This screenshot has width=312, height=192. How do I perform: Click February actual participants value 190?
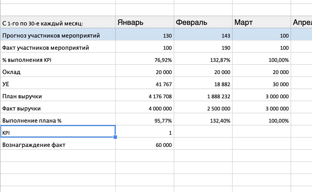coord(203,48)
